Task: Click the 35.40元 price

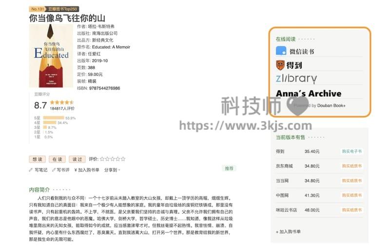Action: pyautogui.click(x=312, y=151)
